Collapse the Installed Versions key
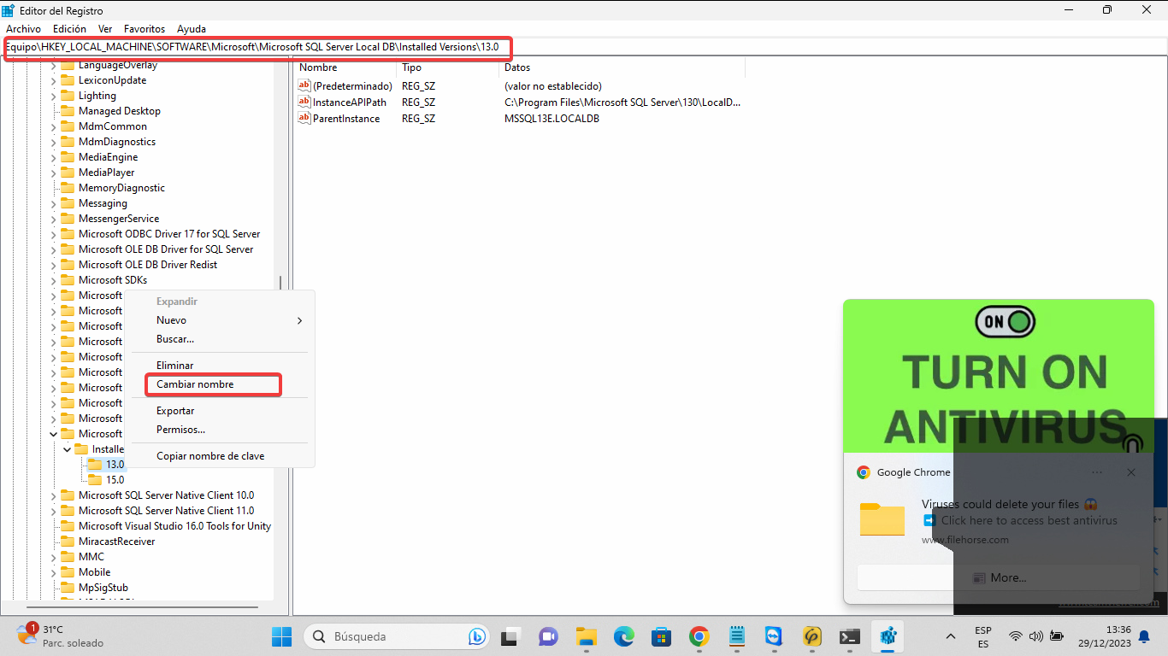 pyautogui.click(x=67, y=449)
